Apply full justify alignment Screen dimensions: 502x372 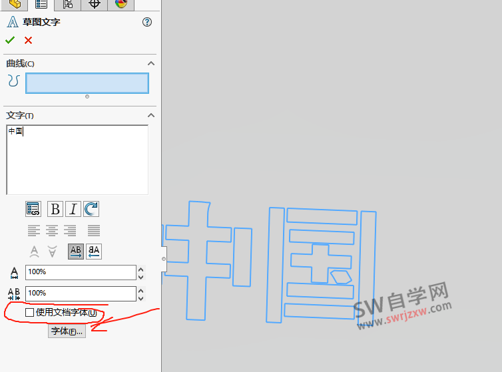pyautogui.click(x=94, y=230)
